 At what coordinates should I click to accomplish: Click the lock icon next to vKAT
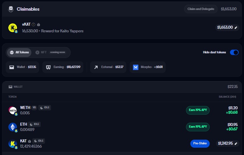click(x=39, y=25)
